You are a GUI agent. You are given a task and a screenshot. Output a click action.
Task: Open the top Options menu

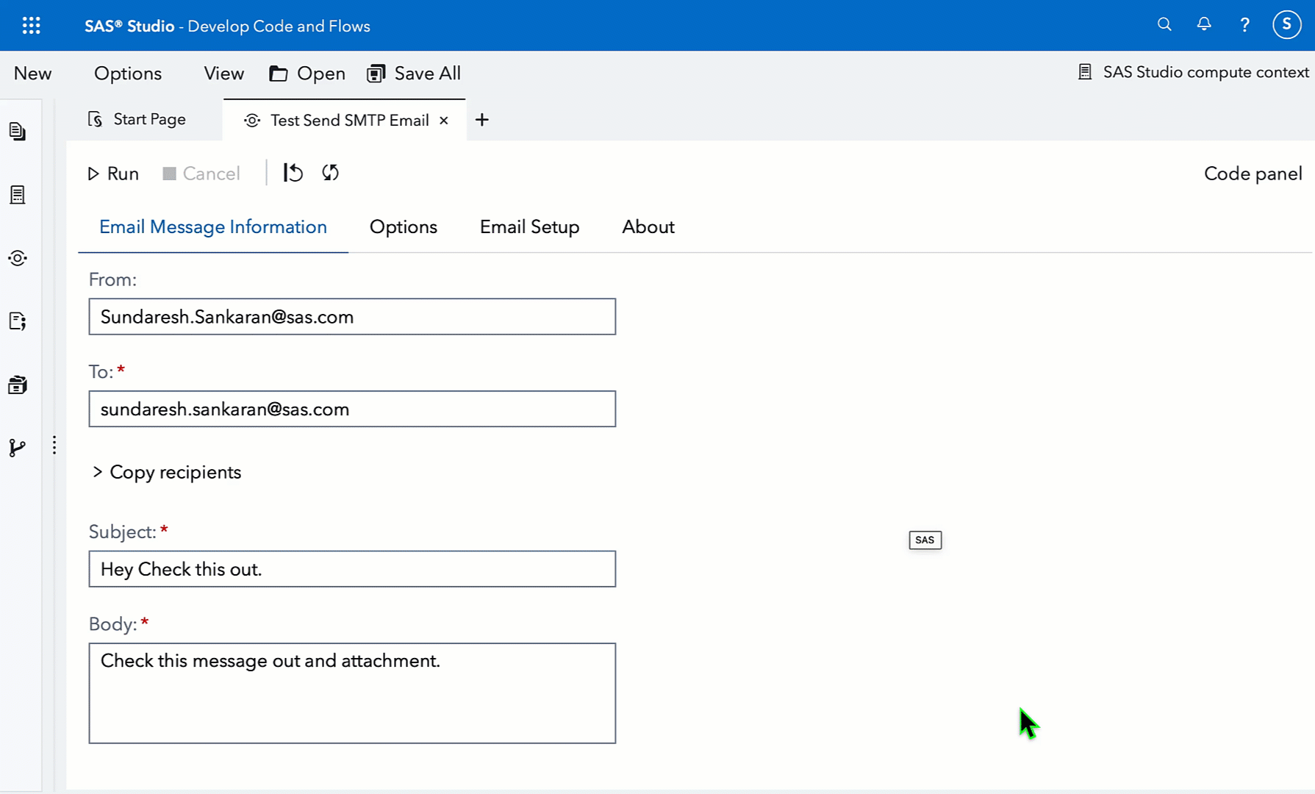point(128,74)
